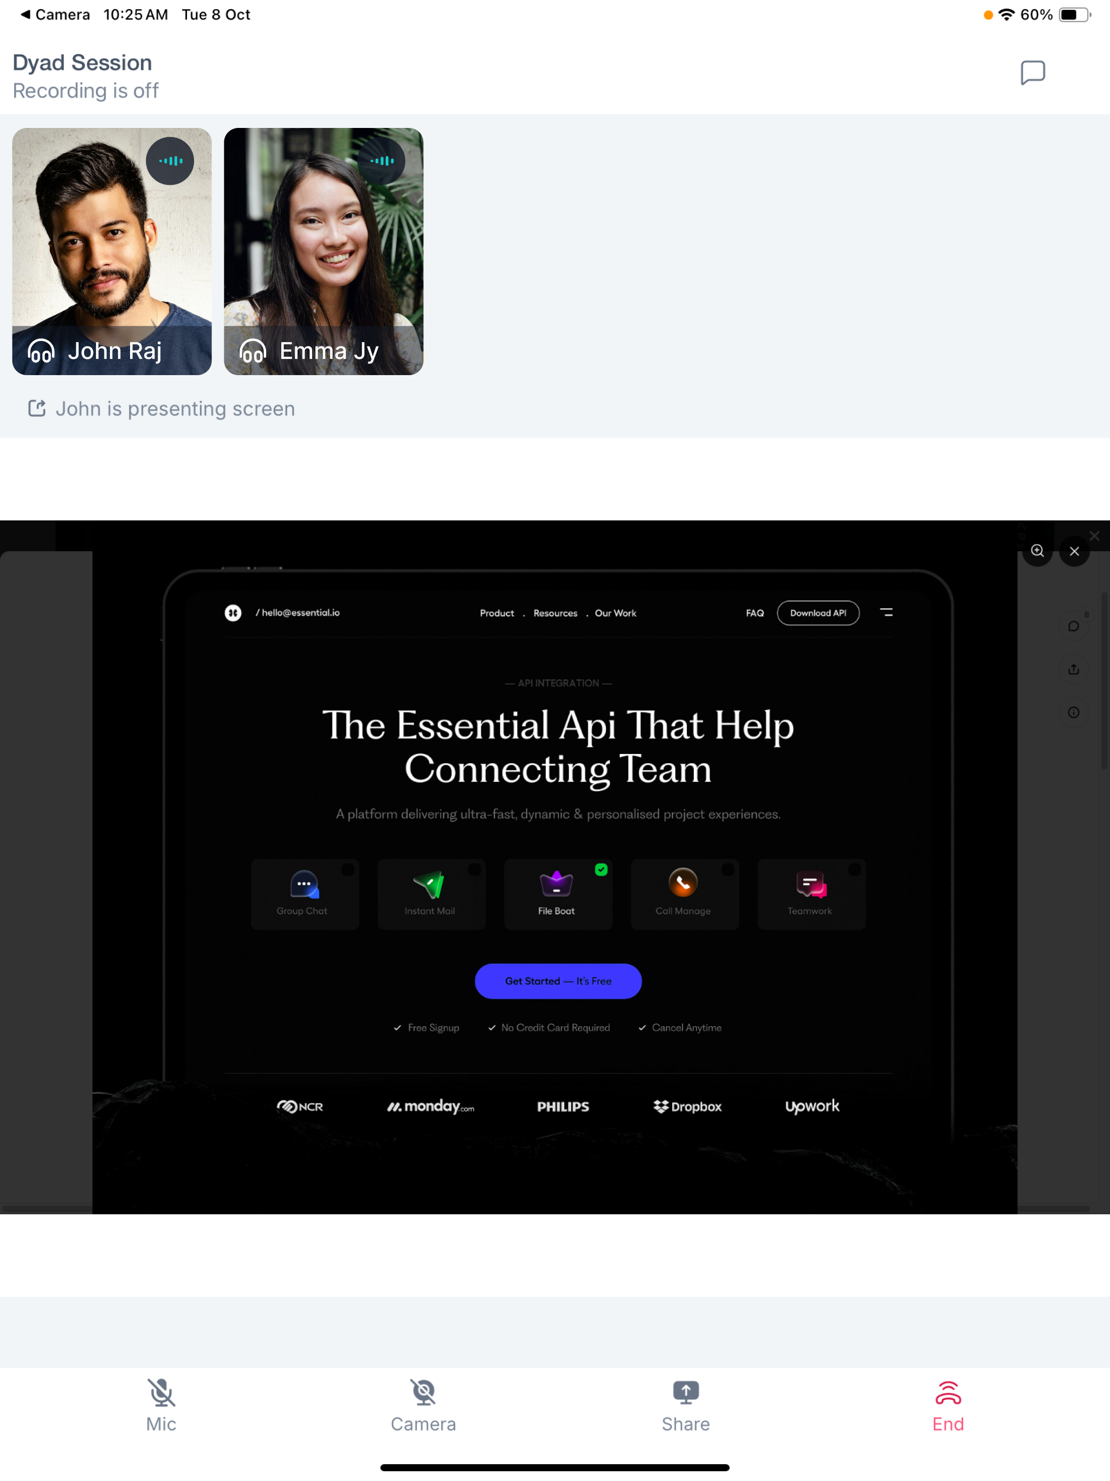1110x1481 pixels.
Task: Click the Dropbox logo
Action: [x=688, y=1107]
